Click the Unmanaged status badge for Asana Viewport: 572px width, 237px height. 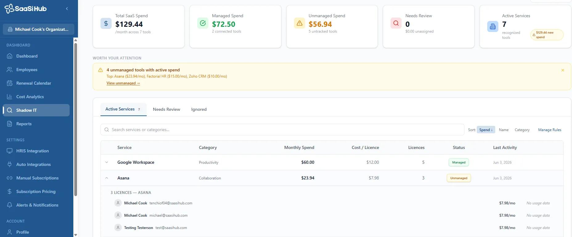click(459, 178)
